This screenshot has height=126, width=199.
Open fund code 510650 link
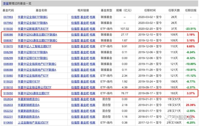[8, 123]
